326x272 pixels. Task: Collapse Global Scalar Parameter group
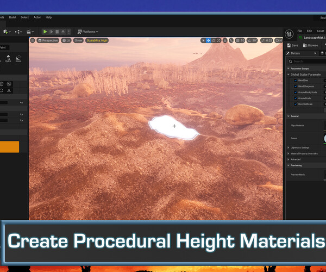(x=289, y=75)
